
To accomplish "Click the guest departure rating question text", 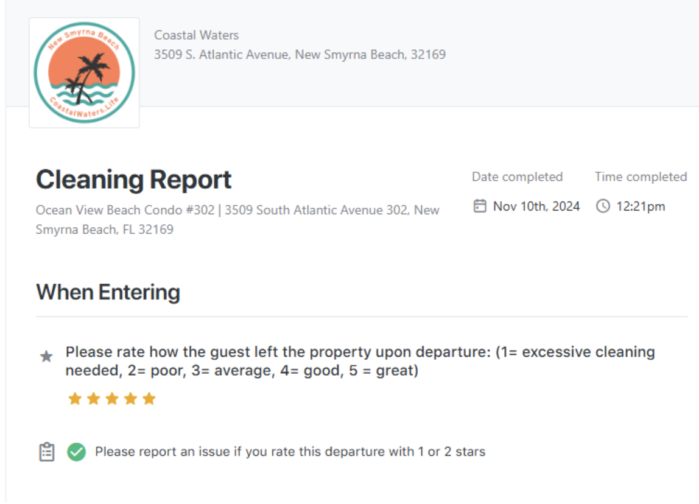I will [360, 362].
